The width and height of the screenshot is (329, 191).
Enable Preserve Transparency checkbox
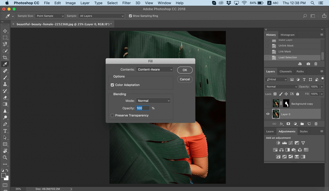pyautogui.click(x=112, y=116)
